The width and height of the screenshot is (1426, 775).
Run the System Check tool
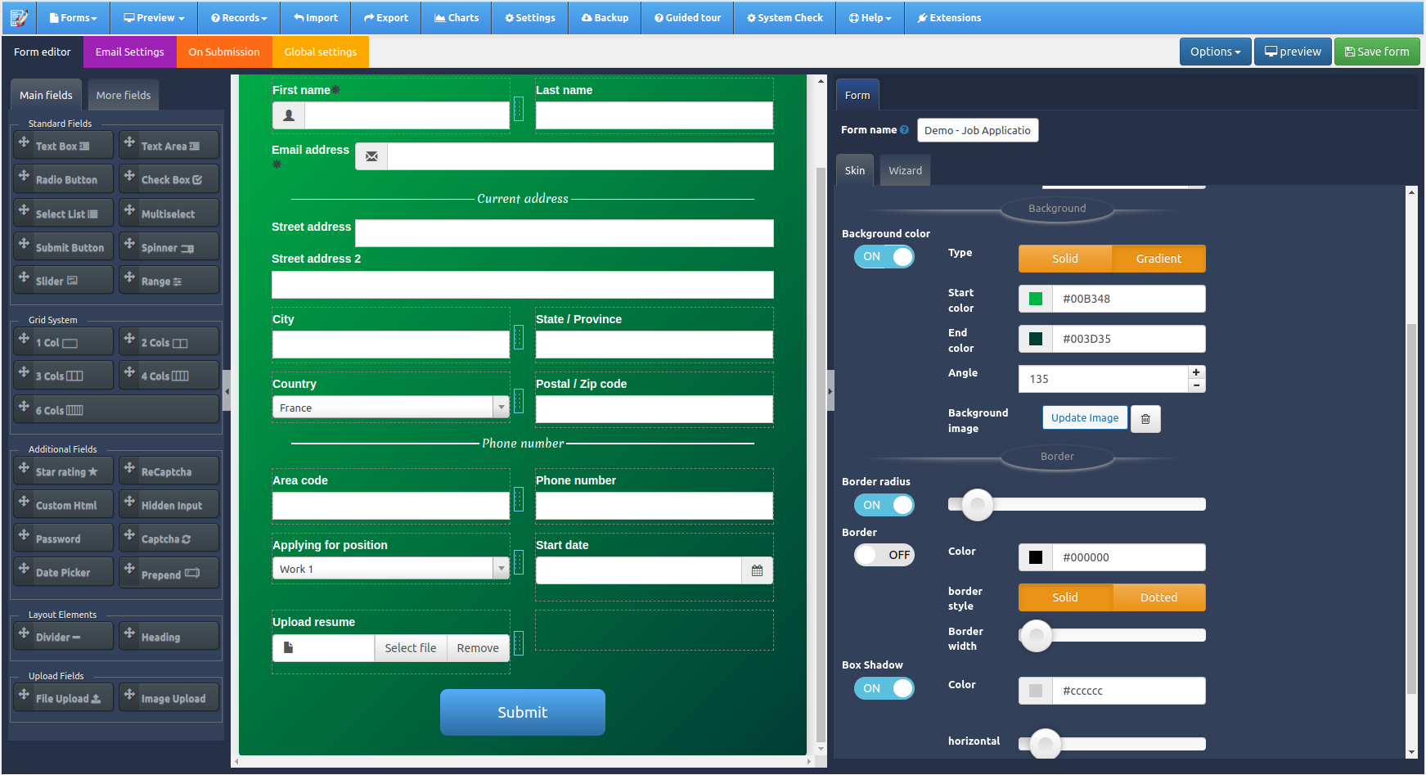[784, 17]
